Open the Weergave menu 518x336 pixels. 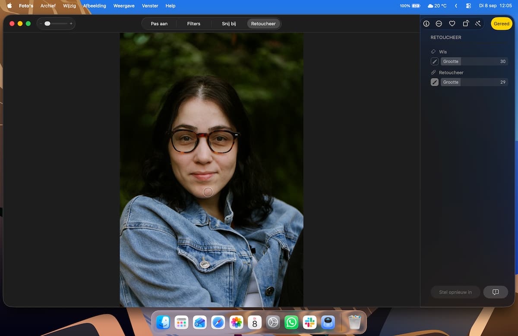[124, 6]
